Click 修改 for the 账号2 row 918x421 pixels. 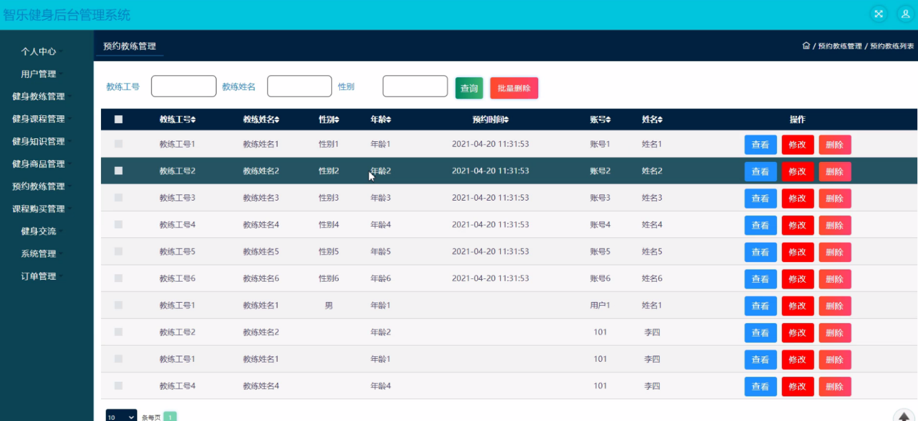pyautogui.click(x=798, y=171)
